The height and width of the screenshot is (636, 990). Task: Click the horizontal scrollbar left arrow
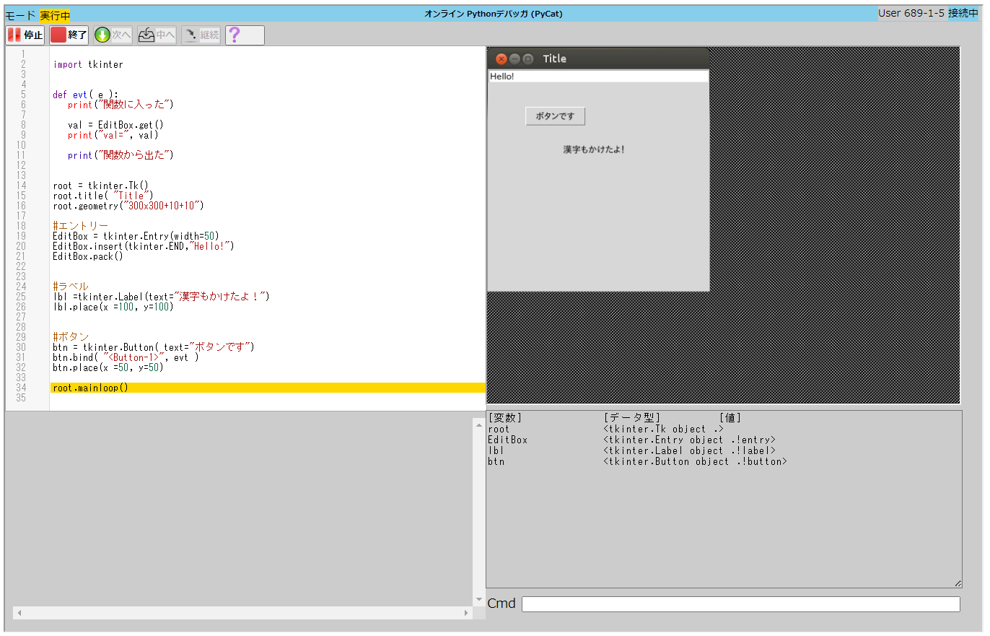19,613
